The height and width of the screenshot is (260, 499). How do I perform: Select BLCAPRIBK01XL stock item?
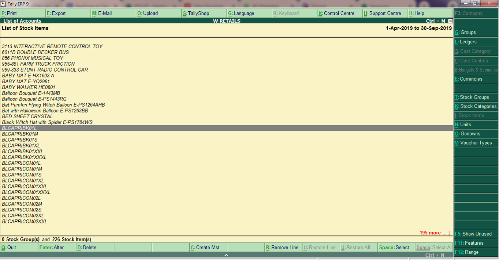click(x=21, y=146)
